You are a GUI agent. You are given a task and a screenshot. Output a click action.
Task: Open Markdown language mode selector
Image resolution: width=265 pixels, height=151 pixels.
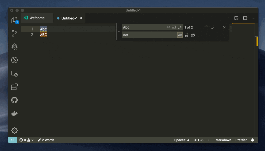coord(223,140)
